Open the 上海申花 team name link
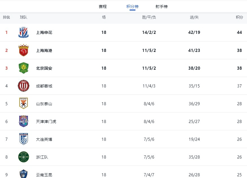 [44, 32]
